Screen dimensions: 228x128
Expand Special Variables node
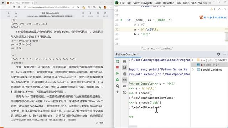(193, 70)
